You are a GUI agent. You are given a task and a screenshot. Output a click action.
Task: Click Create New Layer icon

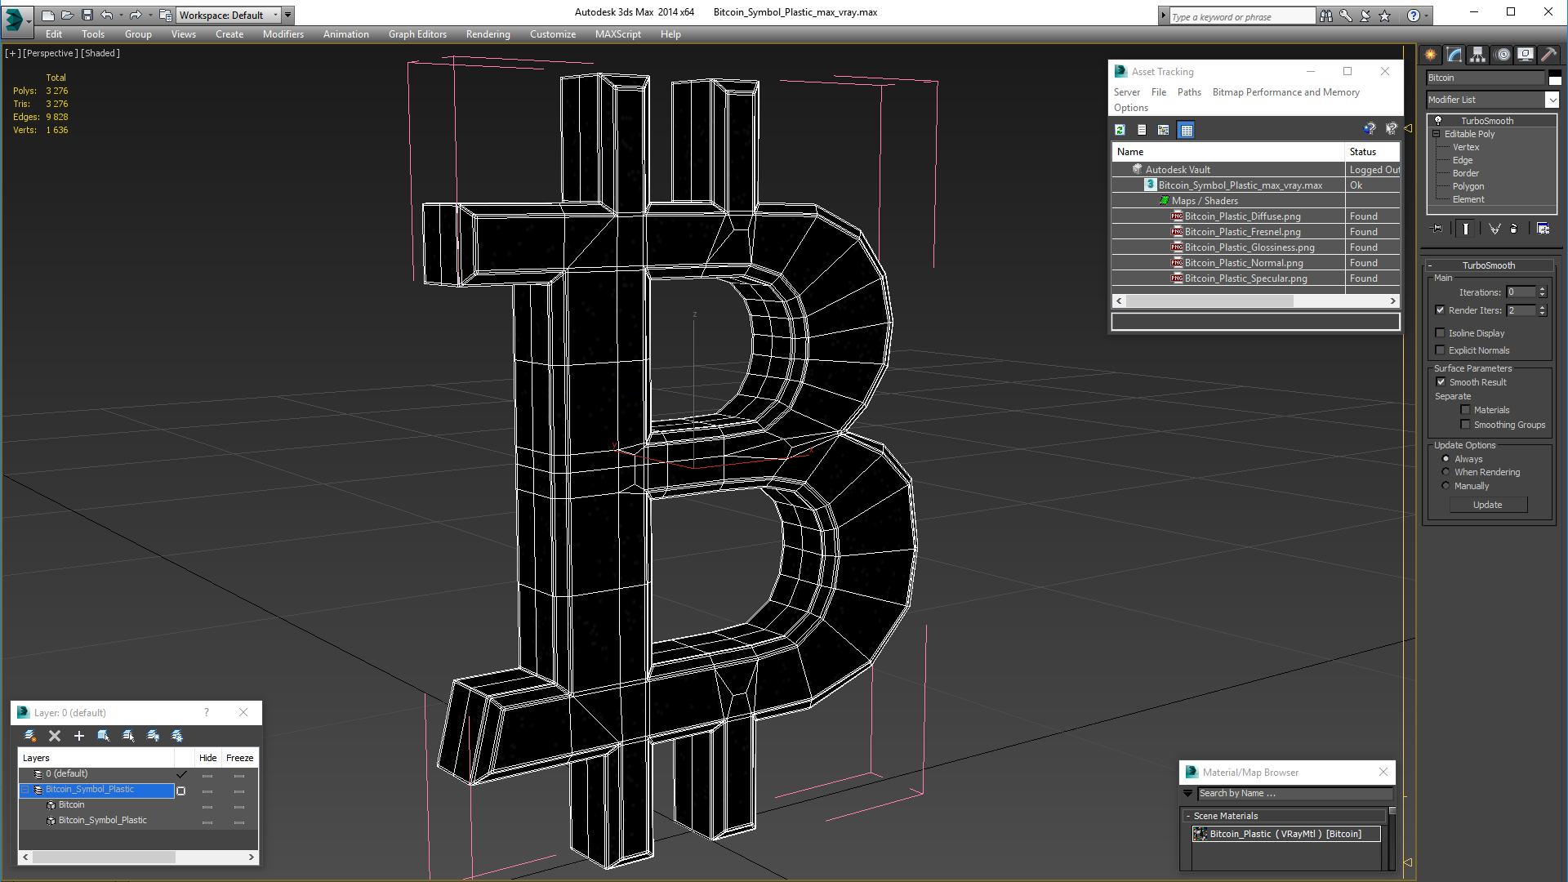click(30, 736)
